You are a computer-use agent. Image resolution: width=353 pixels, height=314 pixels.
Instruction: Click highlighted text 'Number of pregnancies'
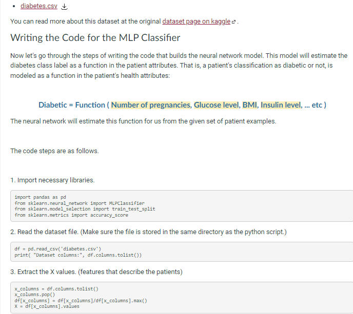coord(151,105)
